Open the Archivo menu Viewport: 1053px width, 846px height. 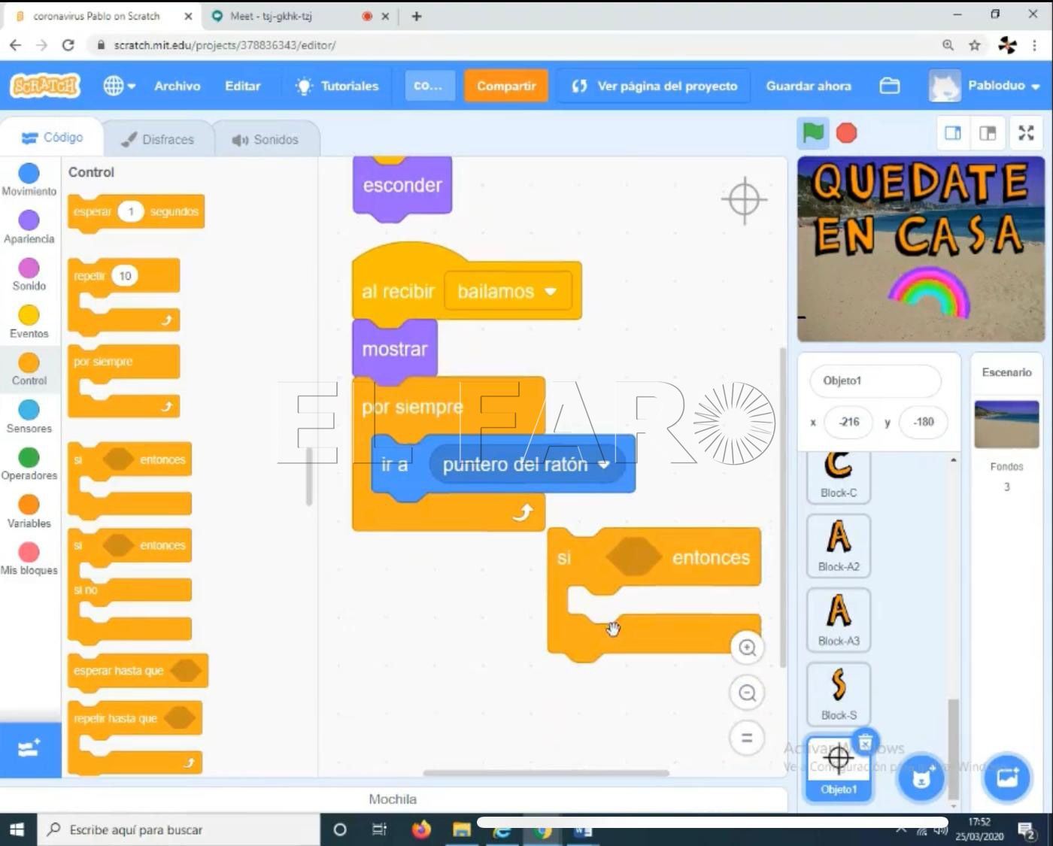[178, 86]
